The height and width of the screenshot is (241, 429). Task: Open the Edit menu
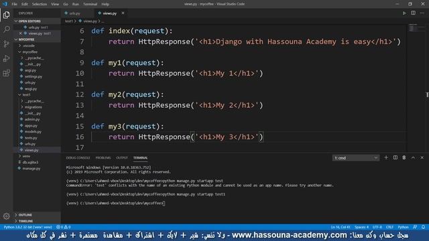click(x=25, y=4)
